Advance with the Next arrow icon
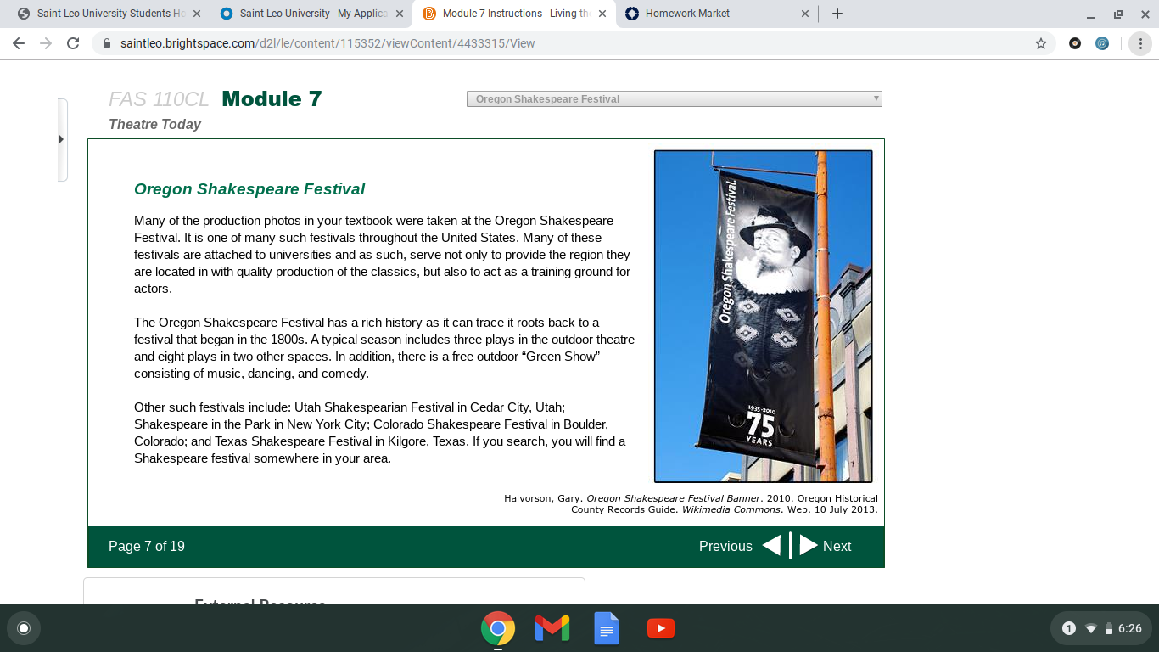 click(809, 546)
